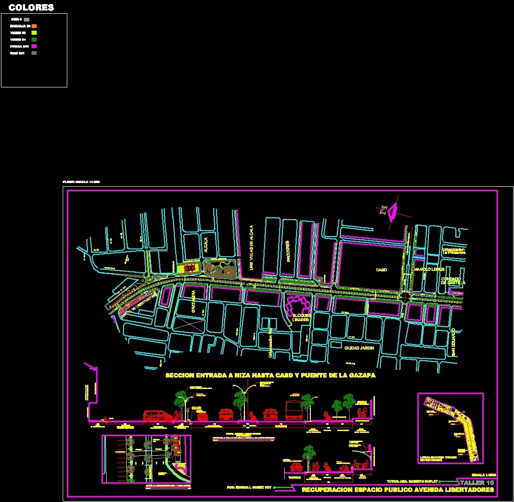
Task: Click the pedestrian figures in the lower section
Action: pyautogui.click(x=316, y=466)
